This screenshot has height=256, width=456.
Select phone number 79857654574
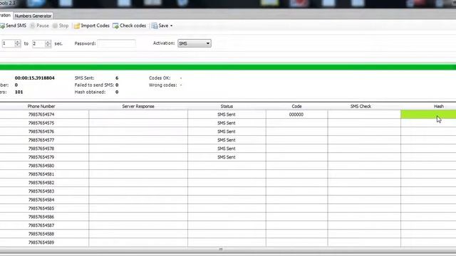click(41, 114)
